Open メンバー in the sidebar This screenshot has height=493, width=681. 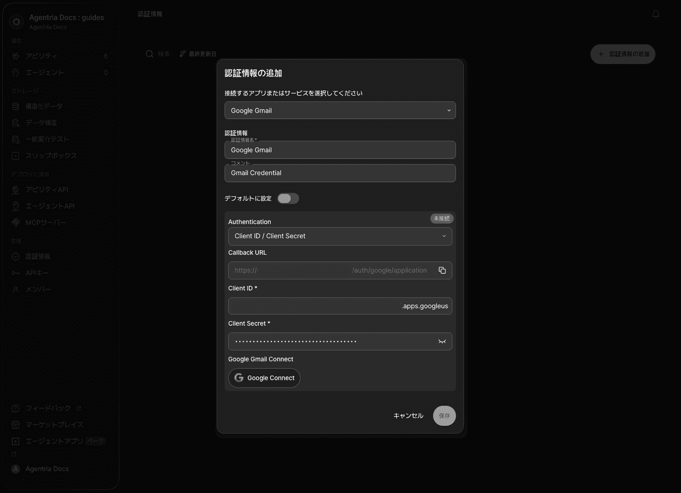(x=60, y=289)
